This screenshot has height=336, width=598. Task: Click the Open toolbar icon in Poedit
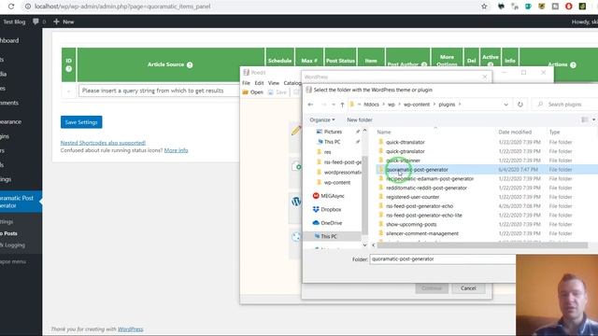point(253,92)
